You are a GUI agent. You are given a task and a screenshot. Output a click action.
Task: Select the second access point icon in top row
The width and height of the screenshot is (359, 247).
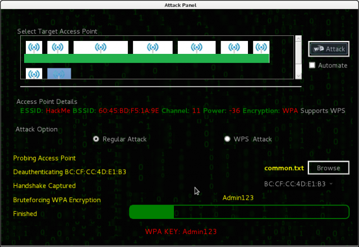tap(57, 48)
